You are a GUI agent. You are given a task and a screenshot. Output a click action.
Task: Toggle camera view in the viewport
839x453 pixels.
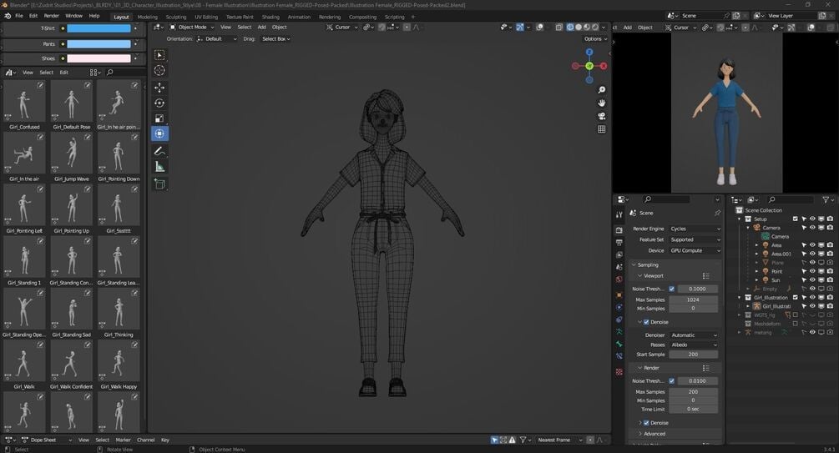[602, 116]
